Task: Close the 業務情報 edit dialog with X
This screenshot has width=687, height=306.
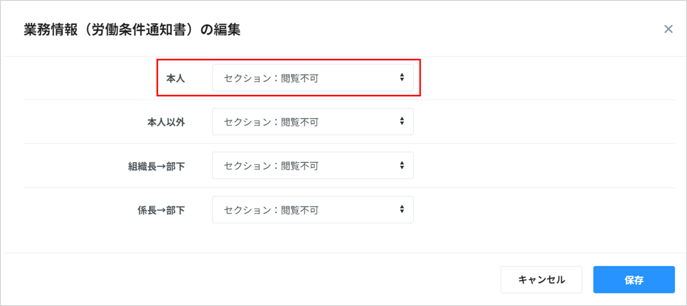Action: (x=668, y=29)
